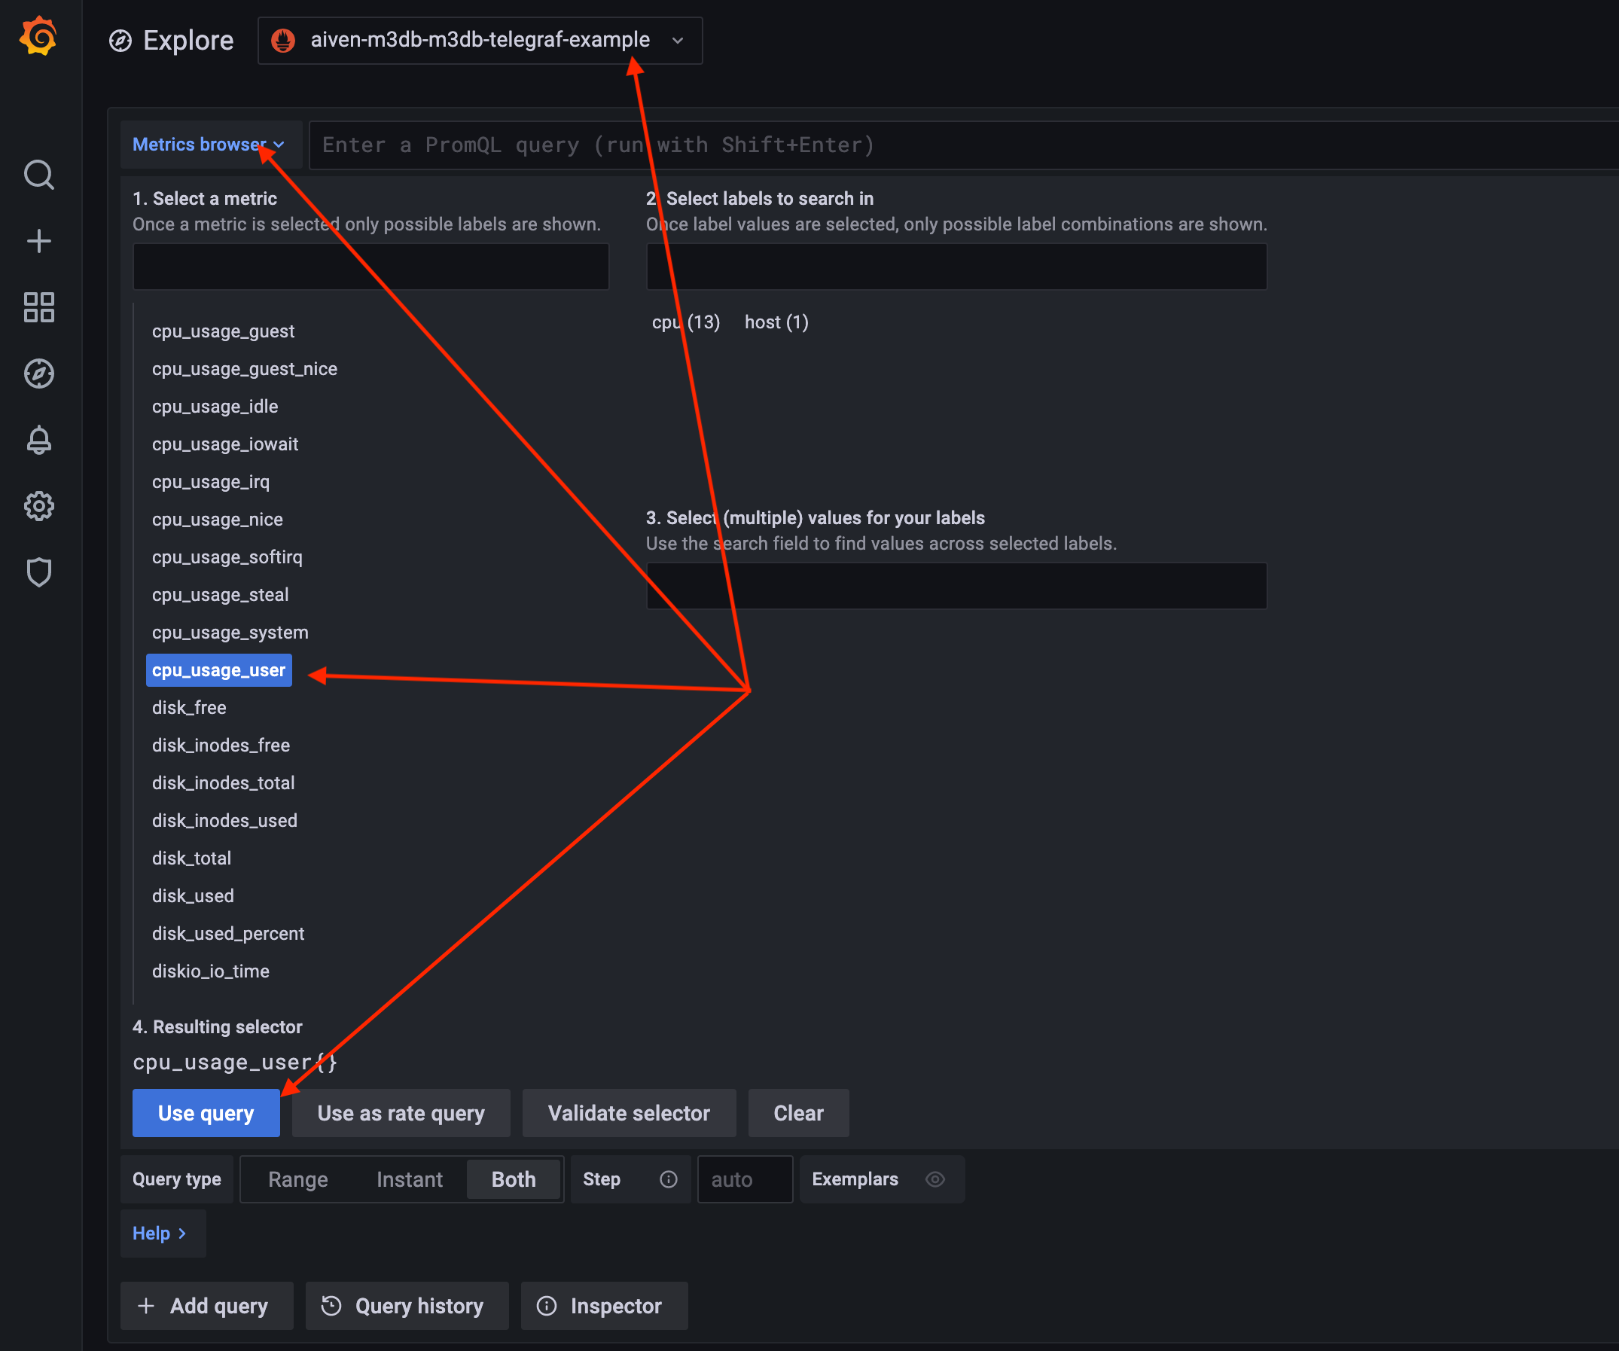Switch query type to Instant
The height and width of the screenshot is (1351, 1619).
click(x=409, y=1179)
